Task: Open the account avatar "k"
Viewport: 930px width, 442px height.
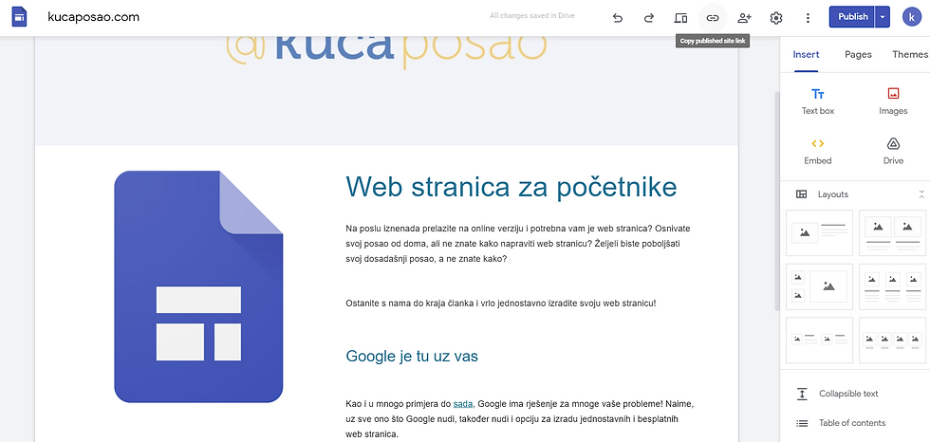Action: (x=912, y=16)
